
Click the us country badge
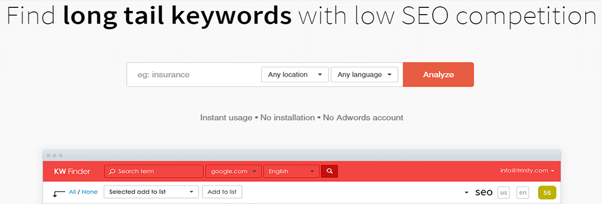click(x=504, y=192)
